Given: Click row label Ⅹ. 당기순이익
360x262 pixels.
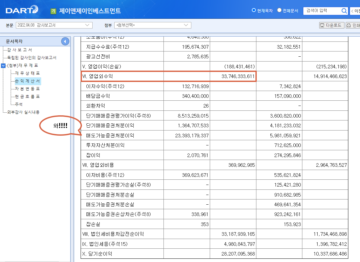Looking at the screenshot, I should pyautogui.click(x=97, y=254).
